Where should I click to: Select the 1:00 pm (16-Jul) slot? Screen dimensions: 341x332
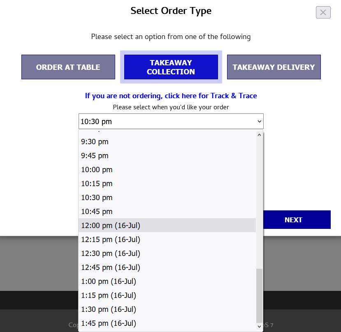(108, 281)
